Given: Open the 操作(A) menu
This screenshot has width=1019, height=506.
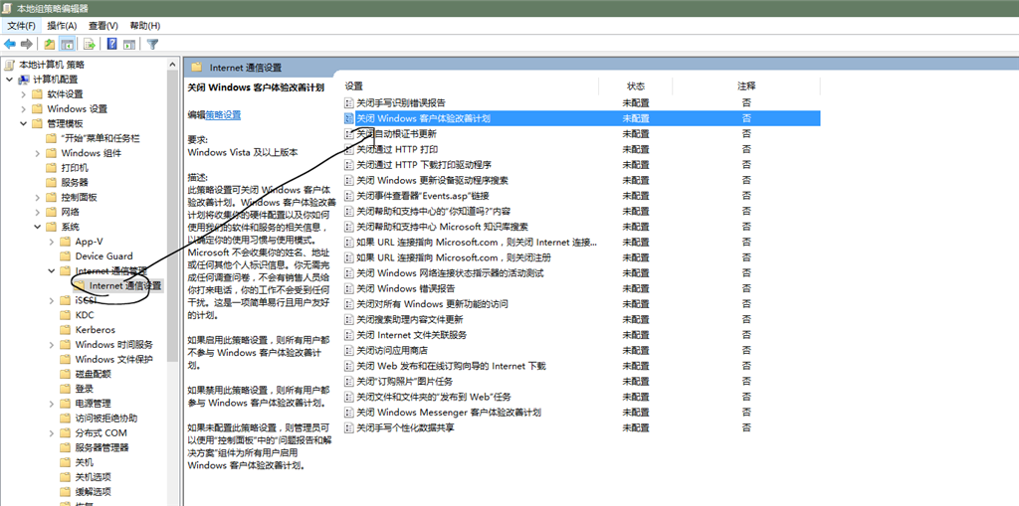Looking at the screenshot, I should coord(63,25).
